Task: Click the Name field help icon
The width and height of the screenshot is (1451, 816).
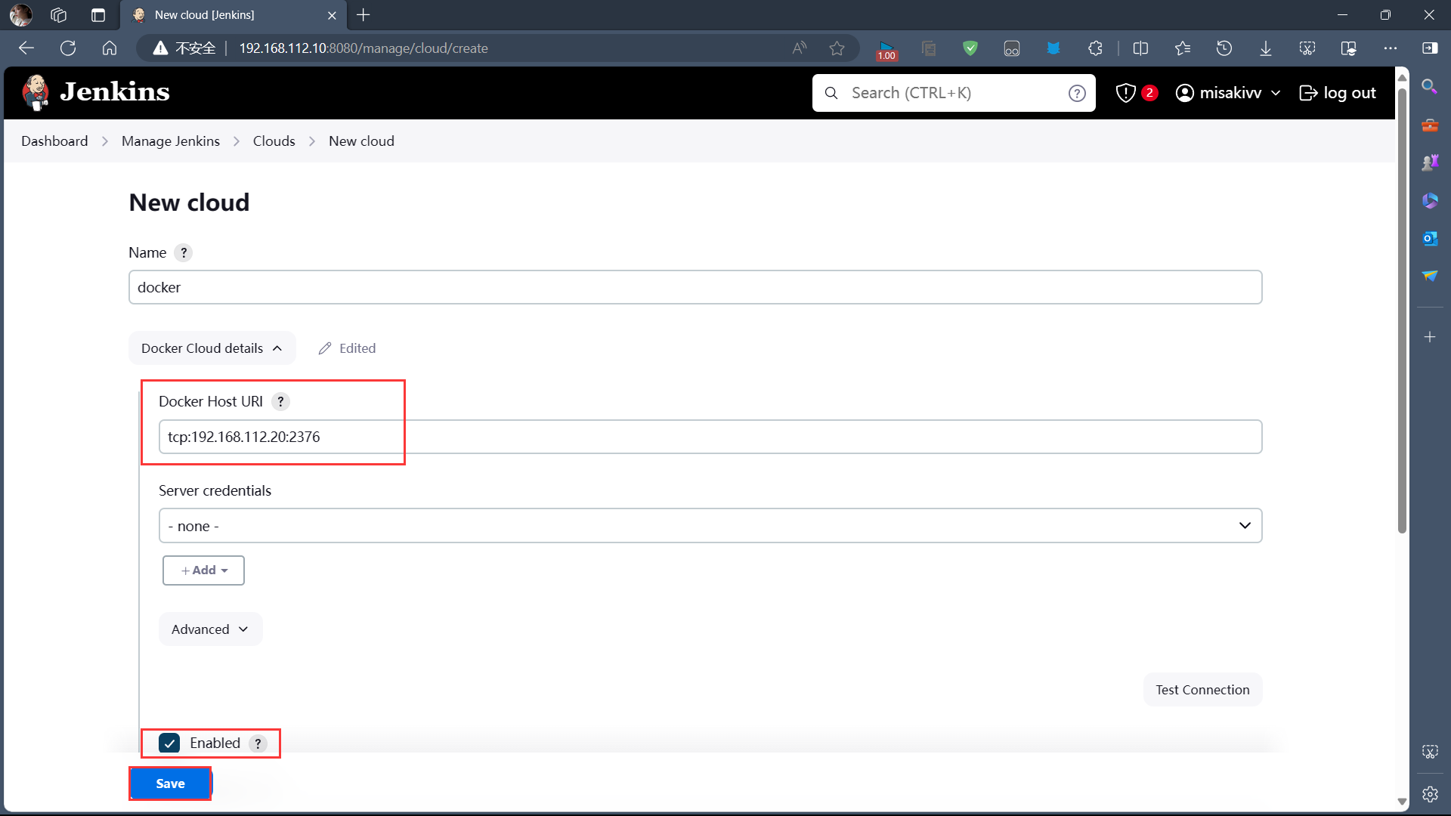Action: click(183, 253)
